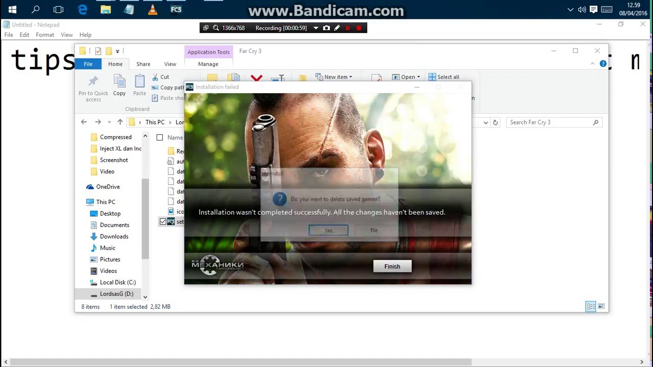Open Quick Access Toolbar customize dropdown

[117, 51]
